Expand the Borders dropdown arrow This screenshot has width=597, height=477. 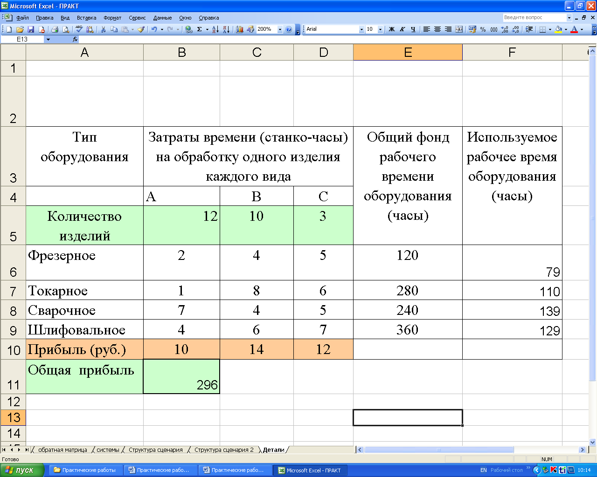pos(550,29)
